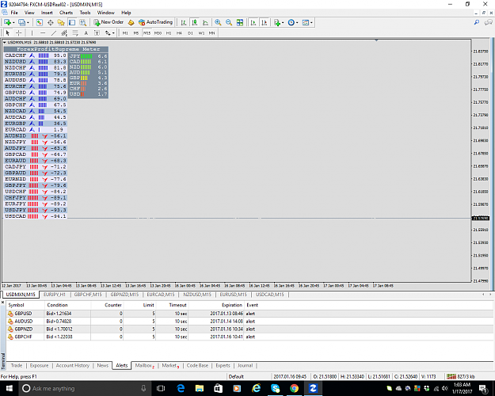Click the Templates icon
495x396 pixels.
pos(305,22)
